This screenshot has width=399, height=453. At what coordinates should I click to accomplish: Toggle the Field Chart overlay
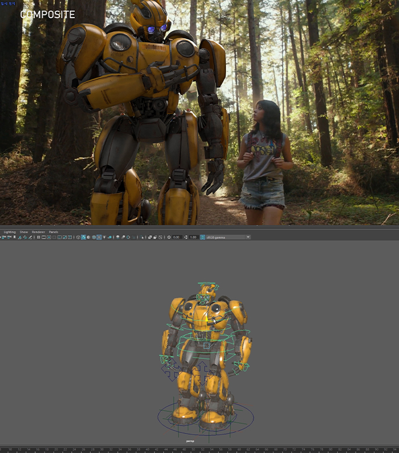click(x=59, y=237)
